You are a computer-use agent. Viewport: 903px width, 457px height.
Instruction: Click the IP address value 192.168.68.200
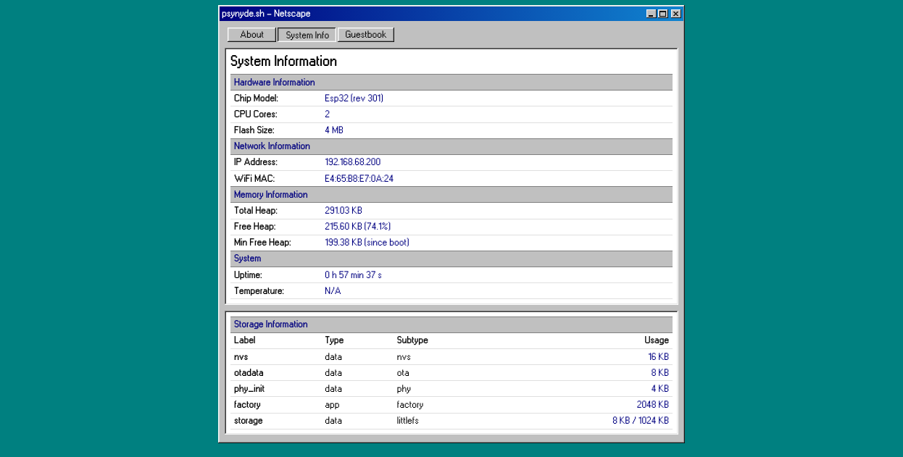352,162
